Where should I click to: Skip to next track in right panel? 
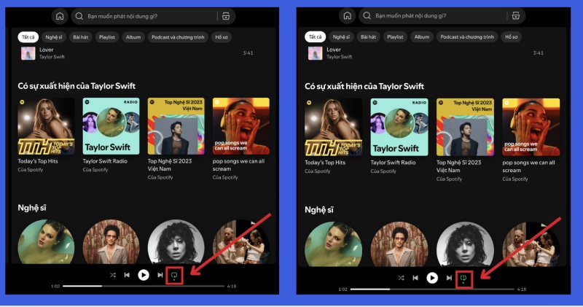coord(449,278)
